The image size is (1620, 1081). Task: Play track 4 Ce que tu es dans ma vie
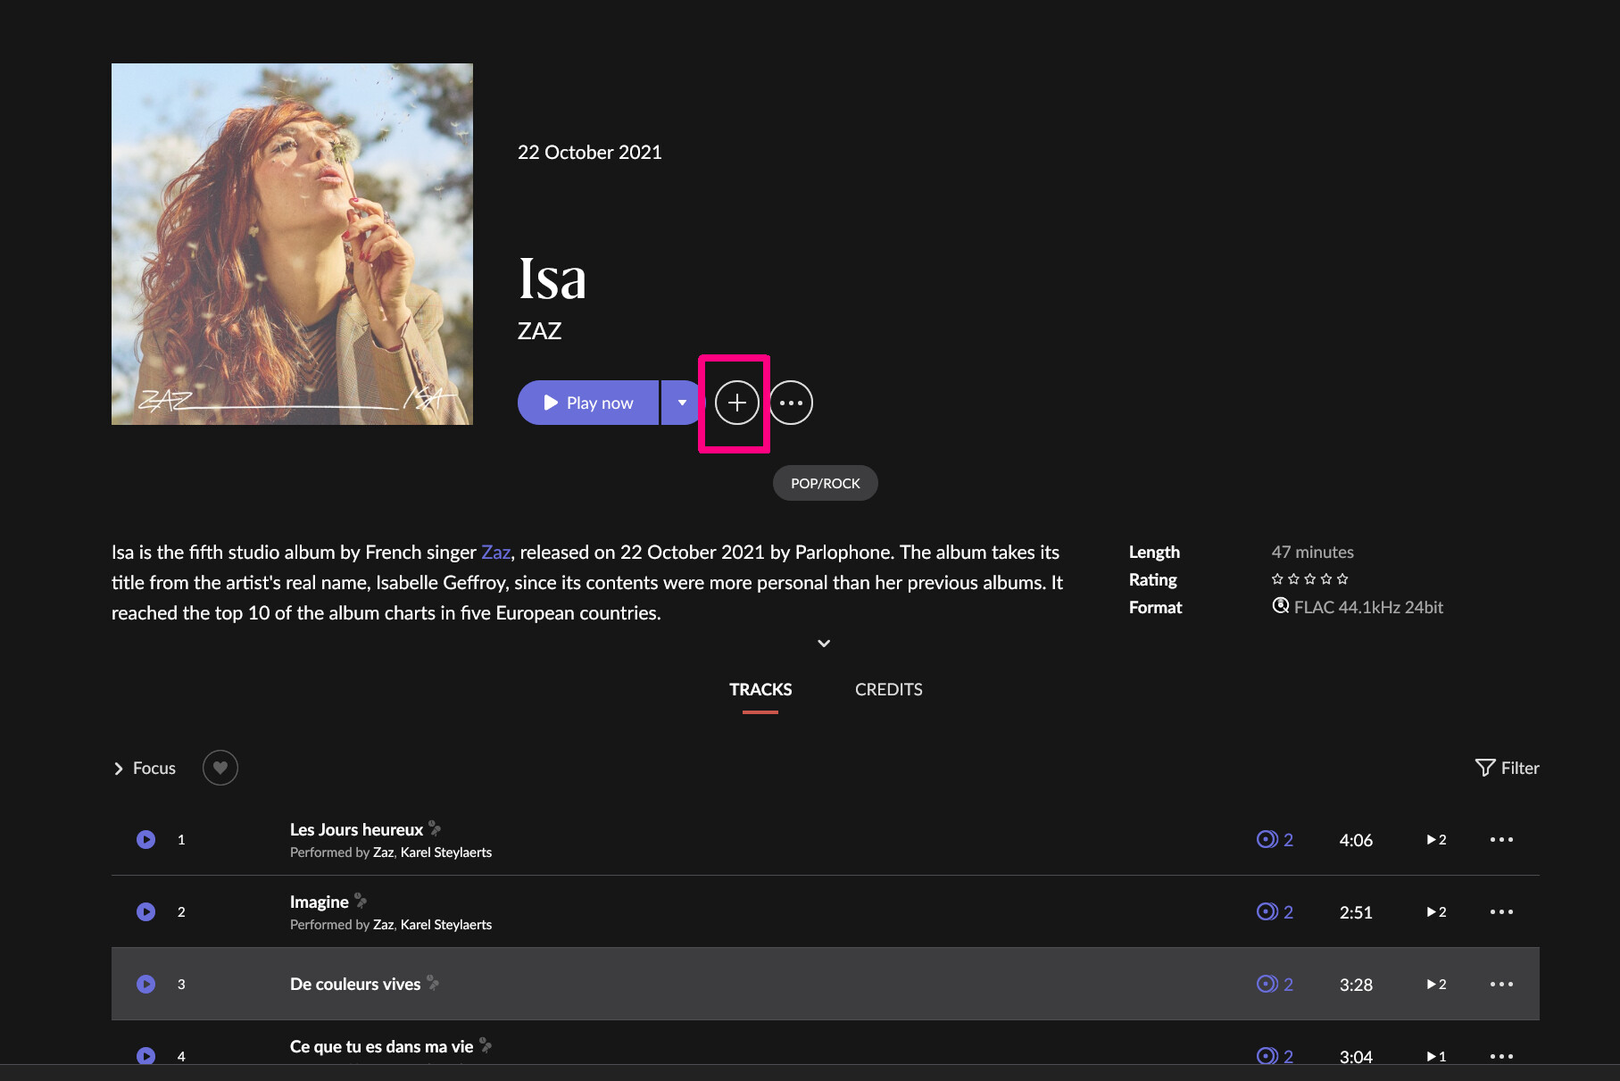(146, 1056)
